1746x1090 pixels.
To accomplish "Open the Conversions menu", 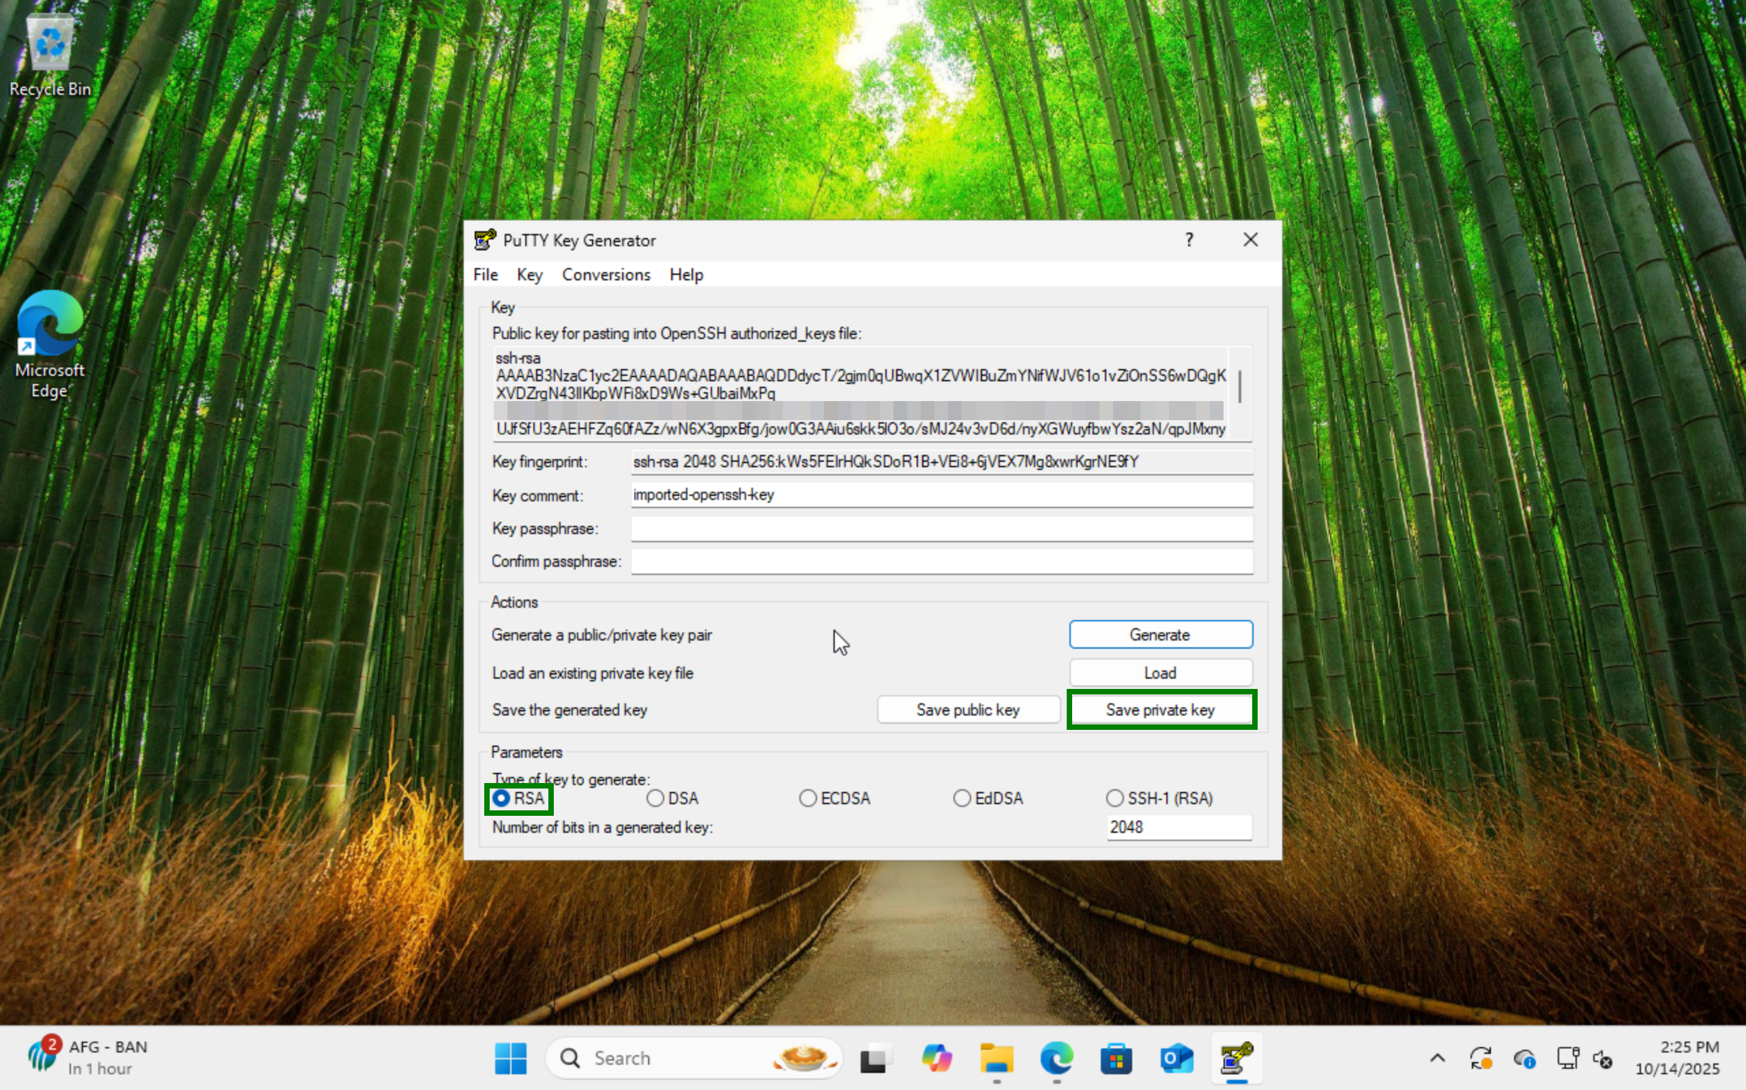I will point(605,275).
